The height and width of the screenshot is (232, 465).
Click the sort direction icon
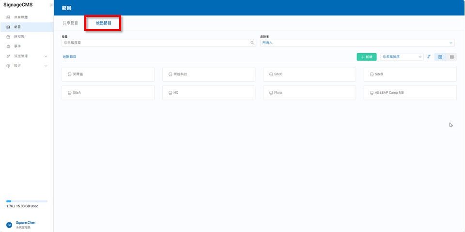(429, 57)
